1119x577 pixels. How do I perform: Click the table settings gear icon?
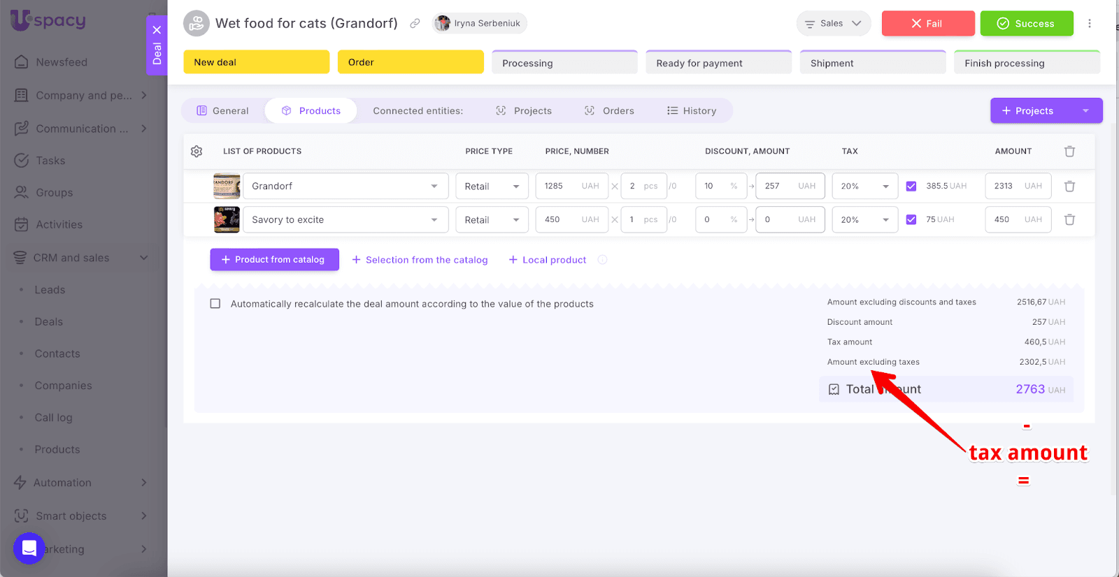[197, 152]
